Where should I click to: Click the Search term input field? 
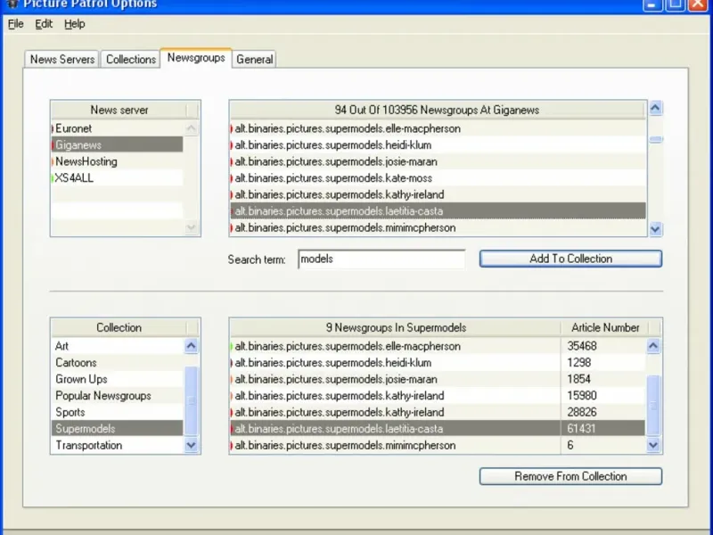tap(381, 259)
